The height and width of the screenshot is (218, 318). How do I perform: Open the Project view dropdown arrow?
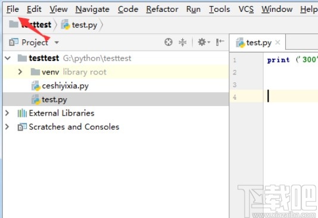(x=57, y=42)
